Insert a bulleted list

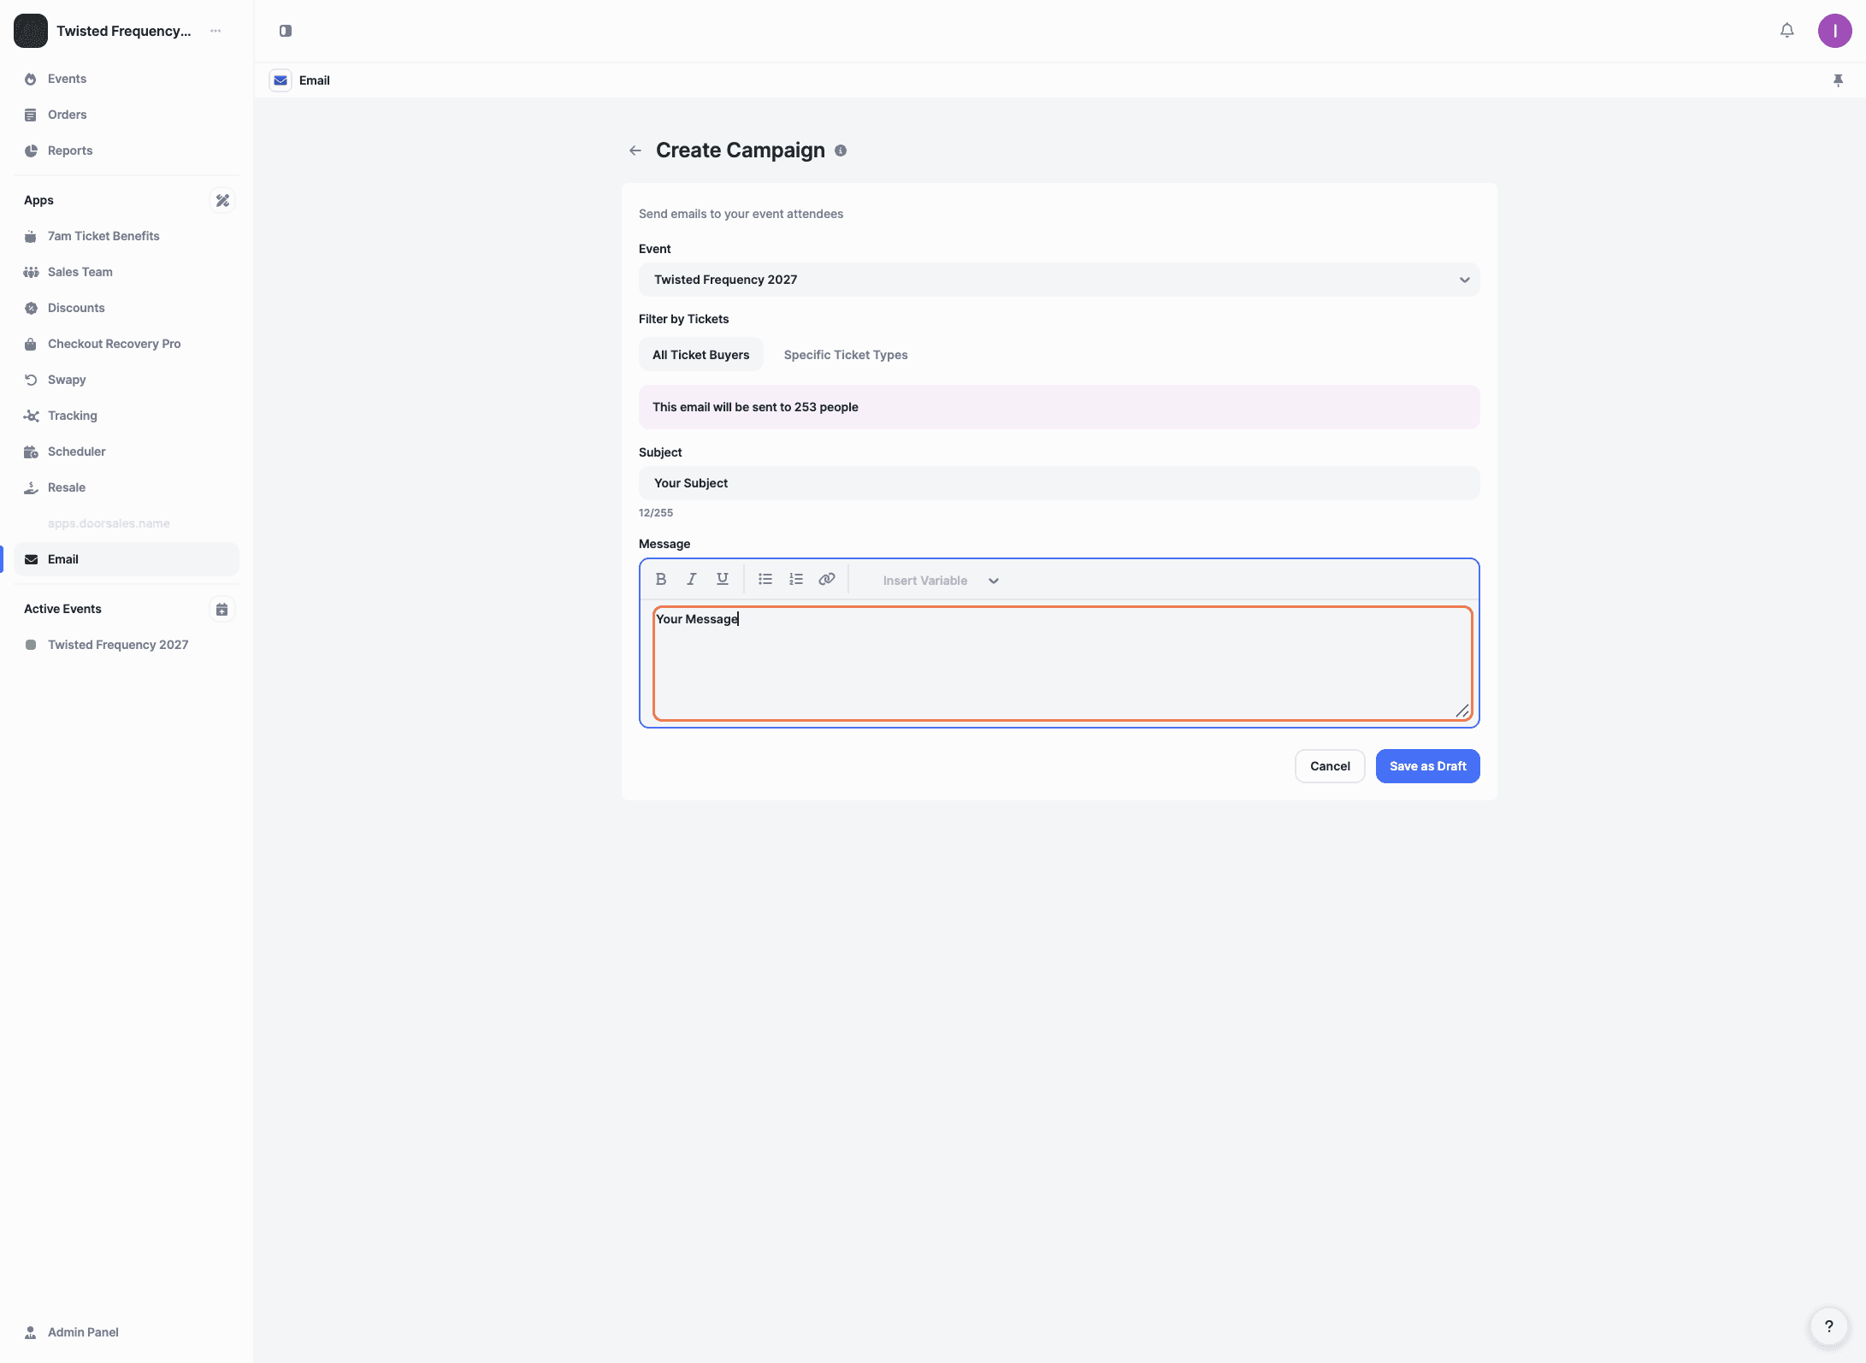(765, 579)
